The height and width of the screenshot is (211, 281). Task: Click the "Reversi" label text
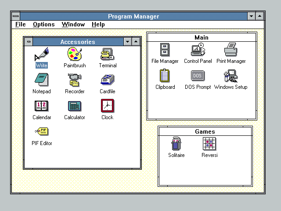pyautogui.click(x=209, y=155)
